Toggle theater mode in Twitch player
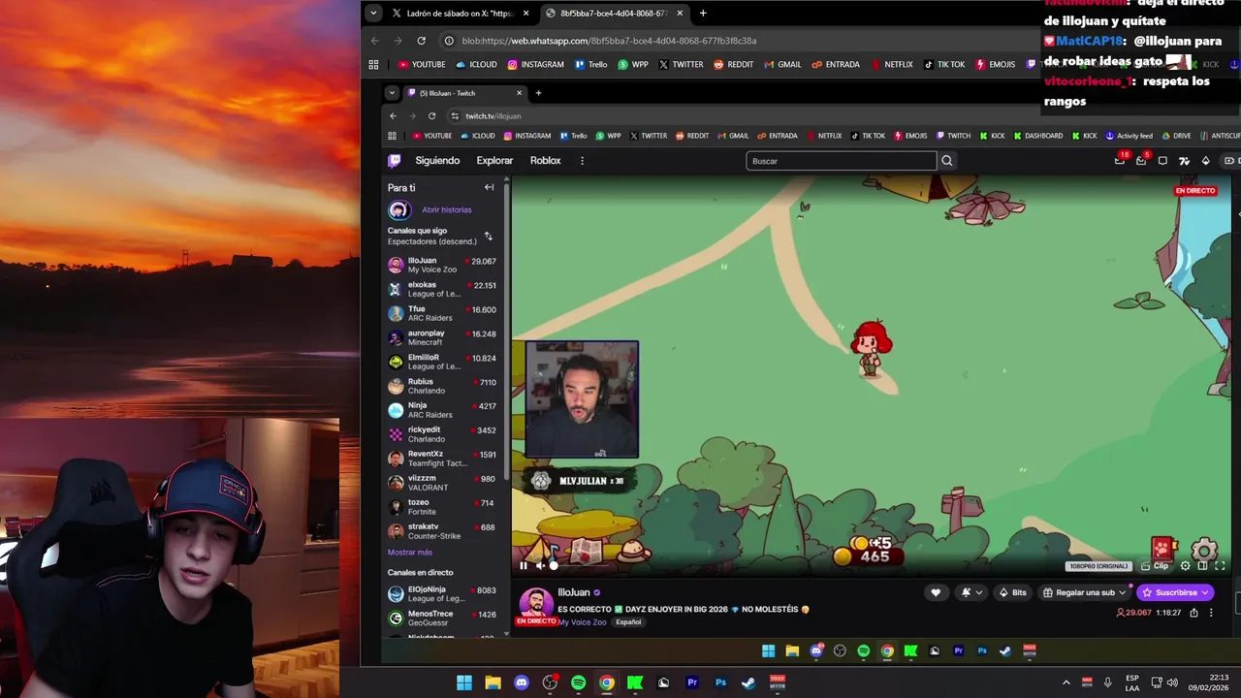The image size is (1241, 698). (x=1202, y=566)
